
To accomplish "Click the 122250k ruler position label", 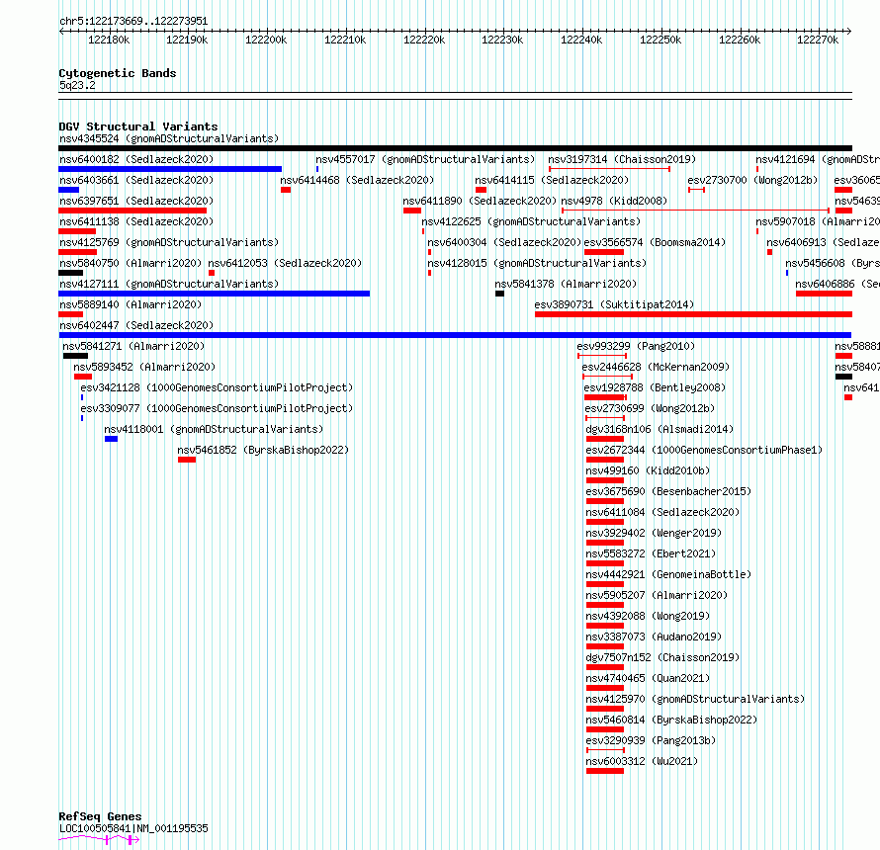I will pos(660,40).
